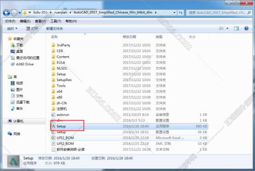
Task: Click the search box field
Action: [219, 12]
